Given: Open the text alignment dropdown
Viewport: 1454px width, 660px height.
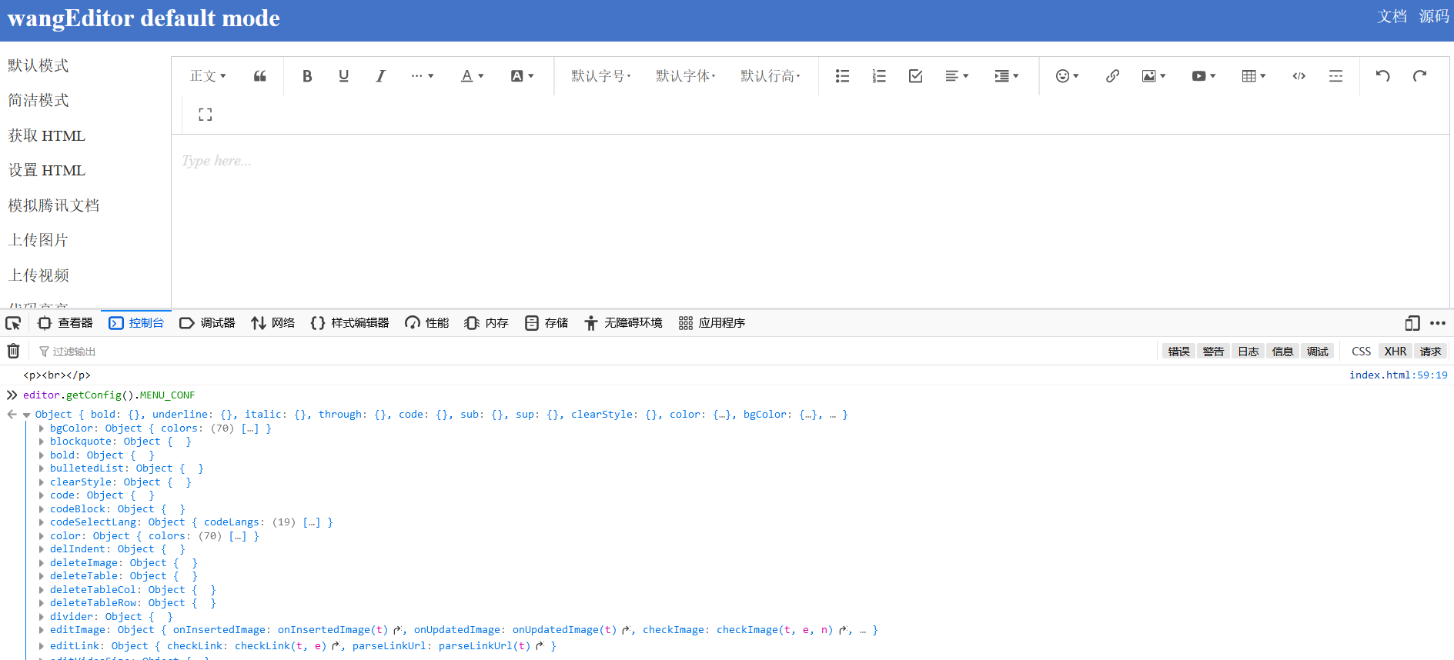Looking at the screenshot, I should coord(957,76).
